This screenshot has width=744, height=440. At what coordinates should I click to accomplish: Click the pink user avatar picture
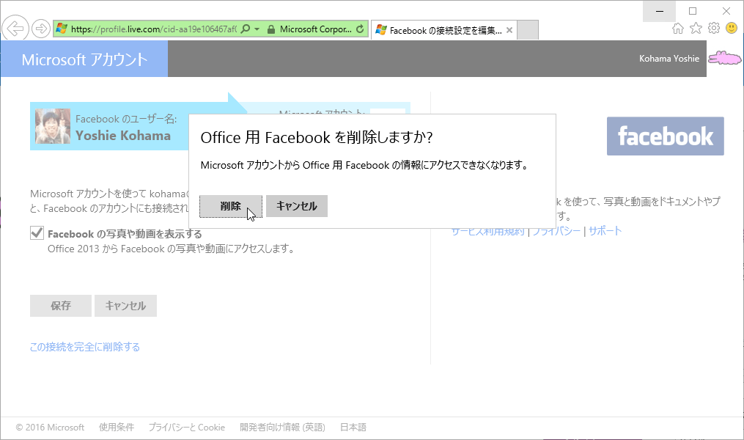[724, 59]
